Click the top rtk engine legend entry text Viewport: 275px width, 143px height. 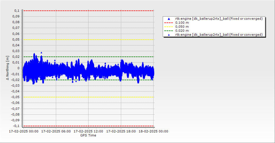(x=219, y=19)
